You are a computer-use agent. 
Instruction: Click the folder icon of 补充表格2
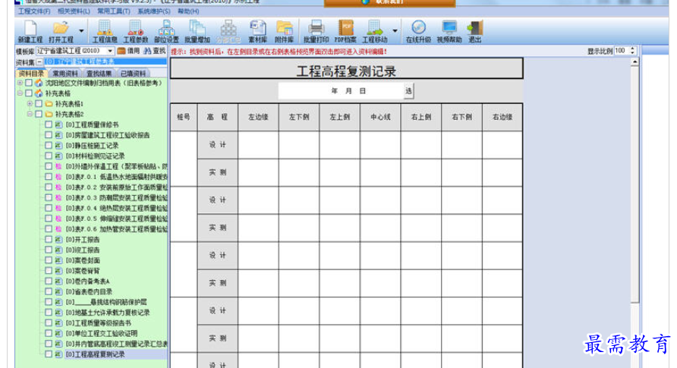click(x=49, y=114)
